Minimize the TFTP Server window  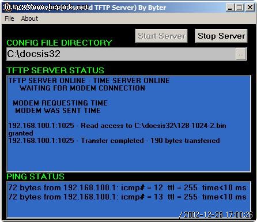(230, 7)
